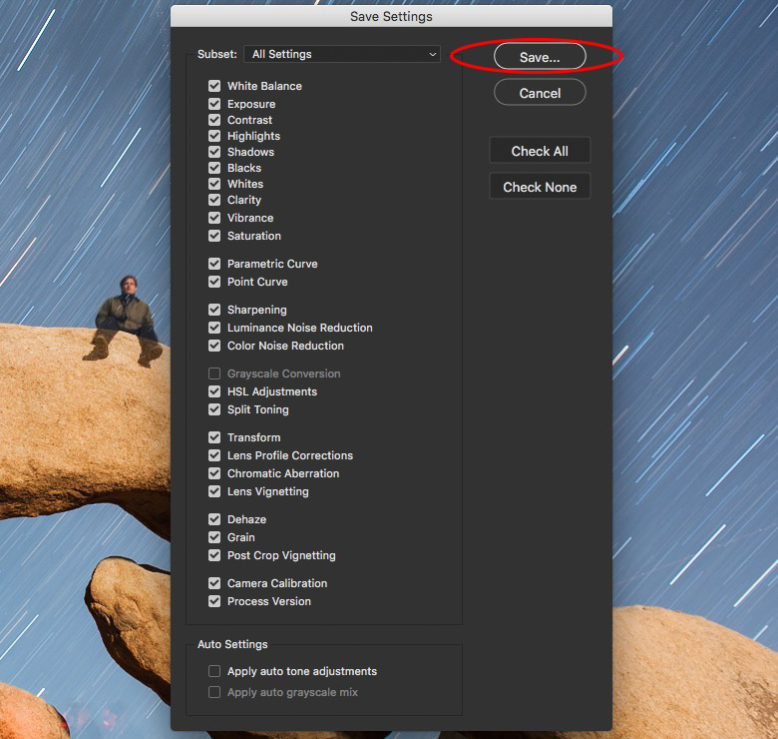Uncheck the Whites checkbox
The image size is (778, 739).
[x=214, y=184]
